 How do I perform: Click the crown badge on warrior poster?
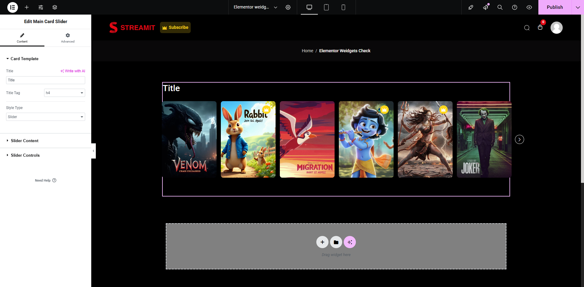point(443,110)
